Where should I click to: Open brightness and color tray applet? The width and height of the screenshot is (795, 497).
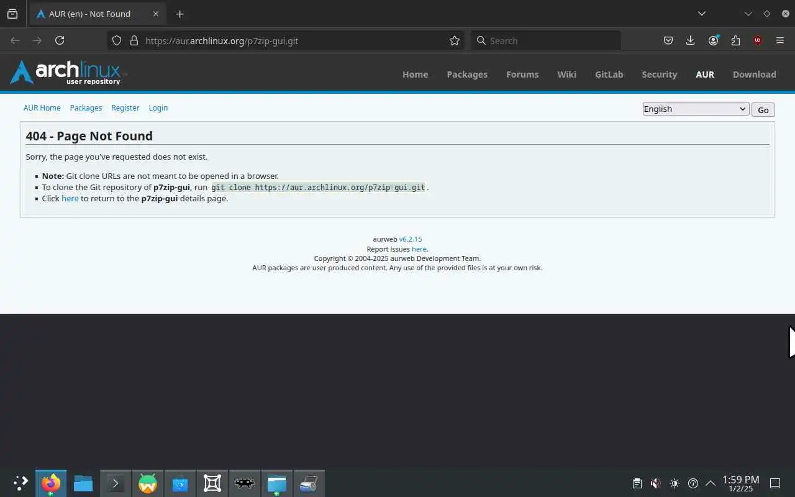click(675, 483)
